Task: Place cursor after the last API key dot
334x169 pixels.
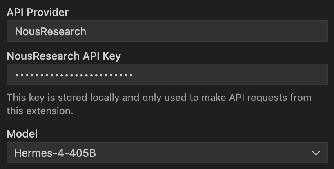Action: 133,75
